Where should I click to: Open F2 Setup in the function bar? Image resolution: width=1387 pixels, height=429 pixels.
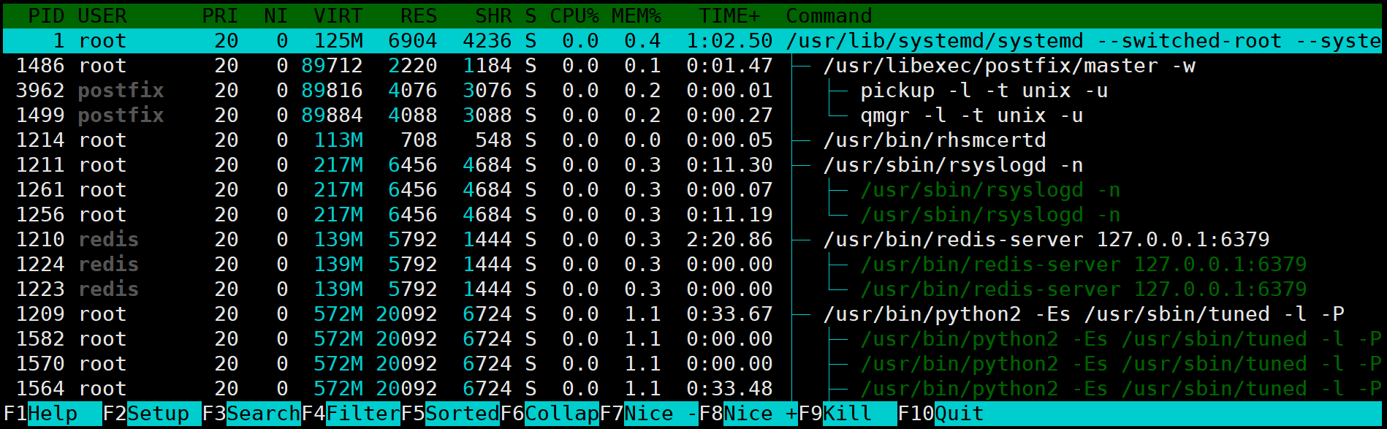pyautogui.click(x=152, y=414)
